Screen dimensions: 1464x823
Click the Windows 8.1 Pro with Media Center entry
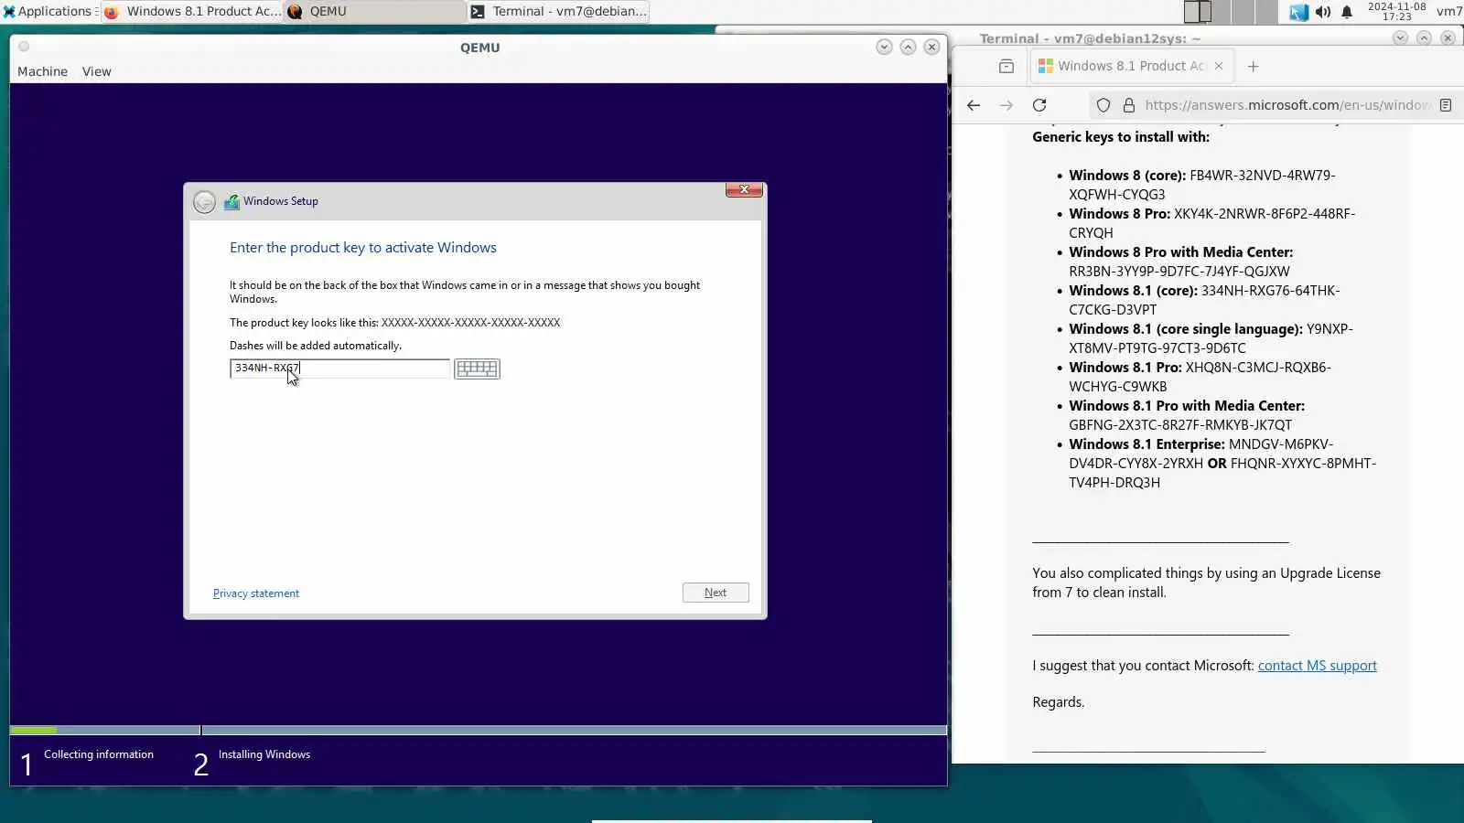coord(1188,415)
